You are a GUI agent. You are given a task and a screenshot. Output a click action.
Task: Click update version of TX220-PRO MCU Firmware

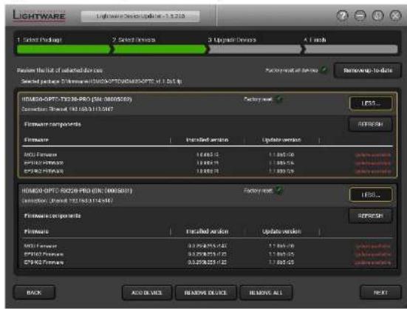pyautogui.click(x=281, y=154)
